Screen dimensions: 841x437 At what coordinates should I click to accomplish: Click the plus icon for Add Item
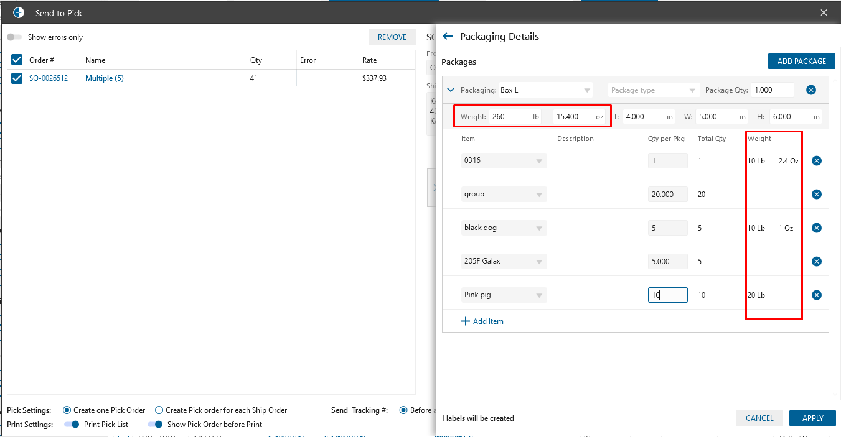point(466,321)
